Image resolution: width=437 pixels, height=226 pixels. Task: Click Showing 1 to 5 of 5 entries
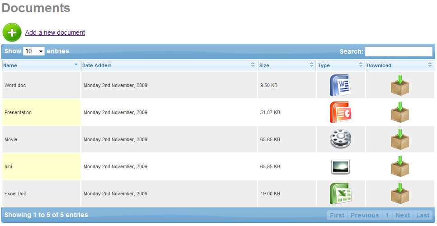[x=46, y=215]
